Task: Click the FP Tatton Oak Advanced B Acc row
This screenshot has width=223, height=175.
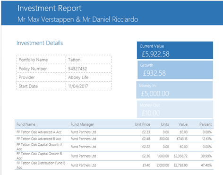Action: click(x=114, y=139)
